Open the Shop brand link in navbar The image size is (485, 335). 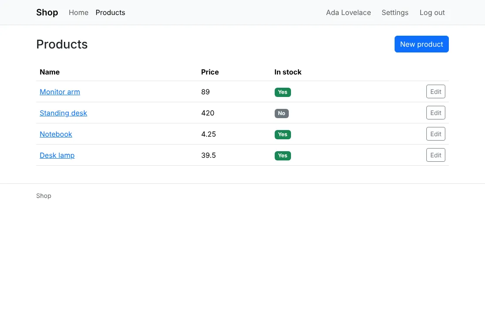coord(47,12)
